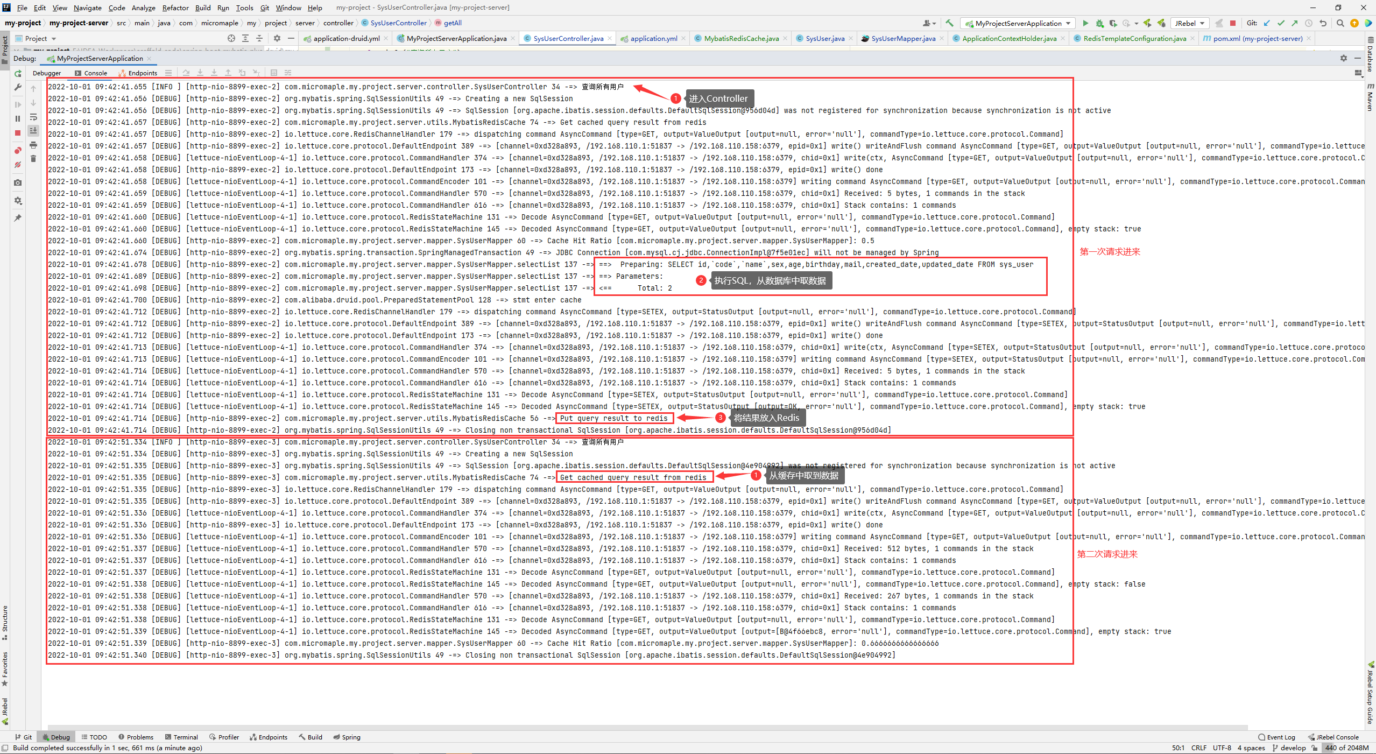Toggle Mute Breakpoints icon

(x=18, y=165)
